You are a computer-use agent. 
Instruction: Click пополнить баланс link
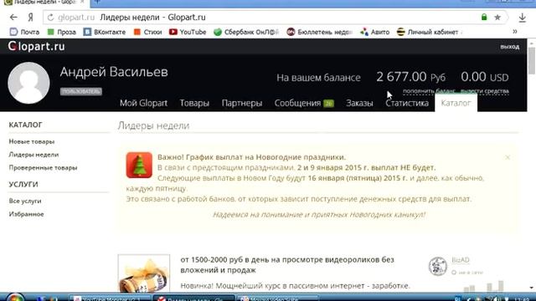(x=429, y=91)
